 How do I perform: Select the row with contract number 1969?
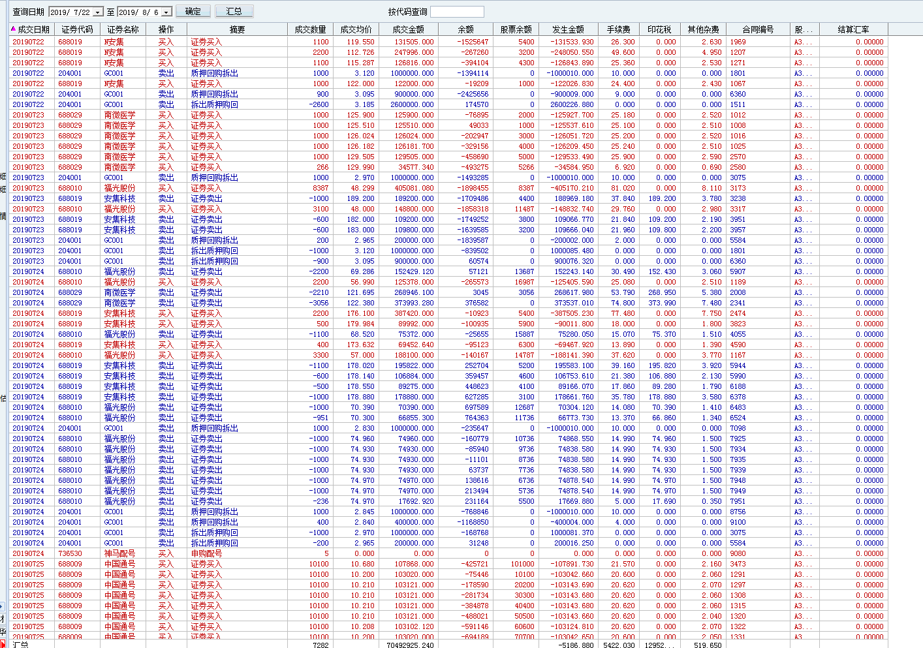(x=448, y=42)
